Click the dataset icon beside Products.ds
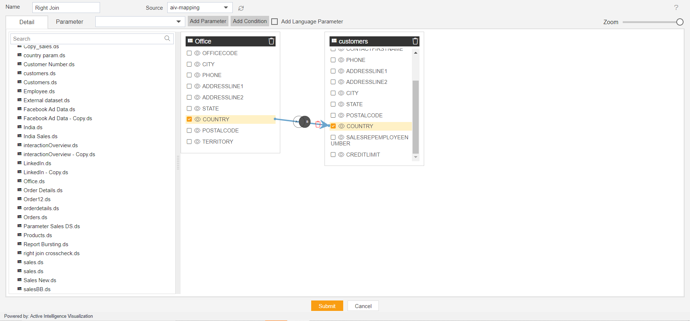This screenshot has width=690, height=321. (19, 235)
